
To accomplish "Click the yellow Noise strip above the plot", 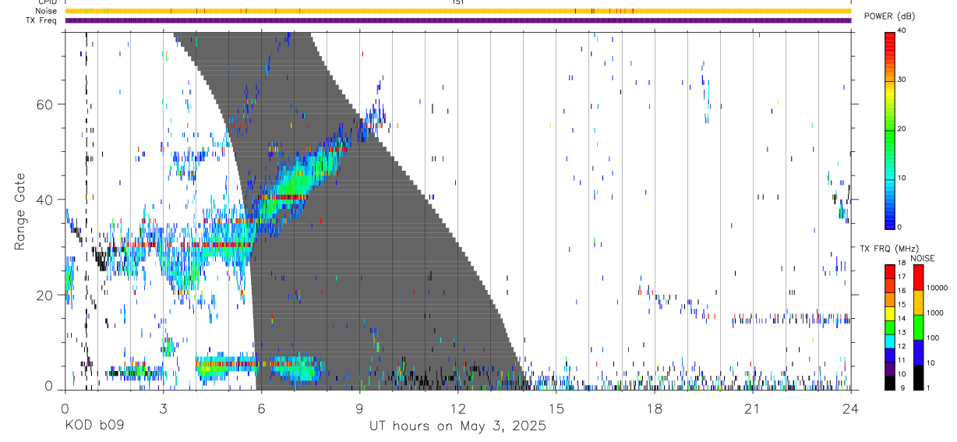I will coord(457,11).
